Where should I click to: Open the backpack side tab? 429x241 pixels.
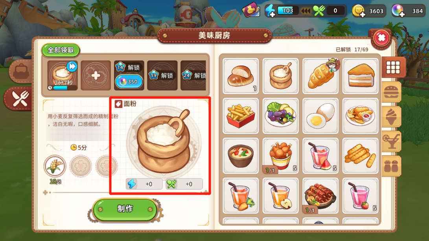(21, 71)
